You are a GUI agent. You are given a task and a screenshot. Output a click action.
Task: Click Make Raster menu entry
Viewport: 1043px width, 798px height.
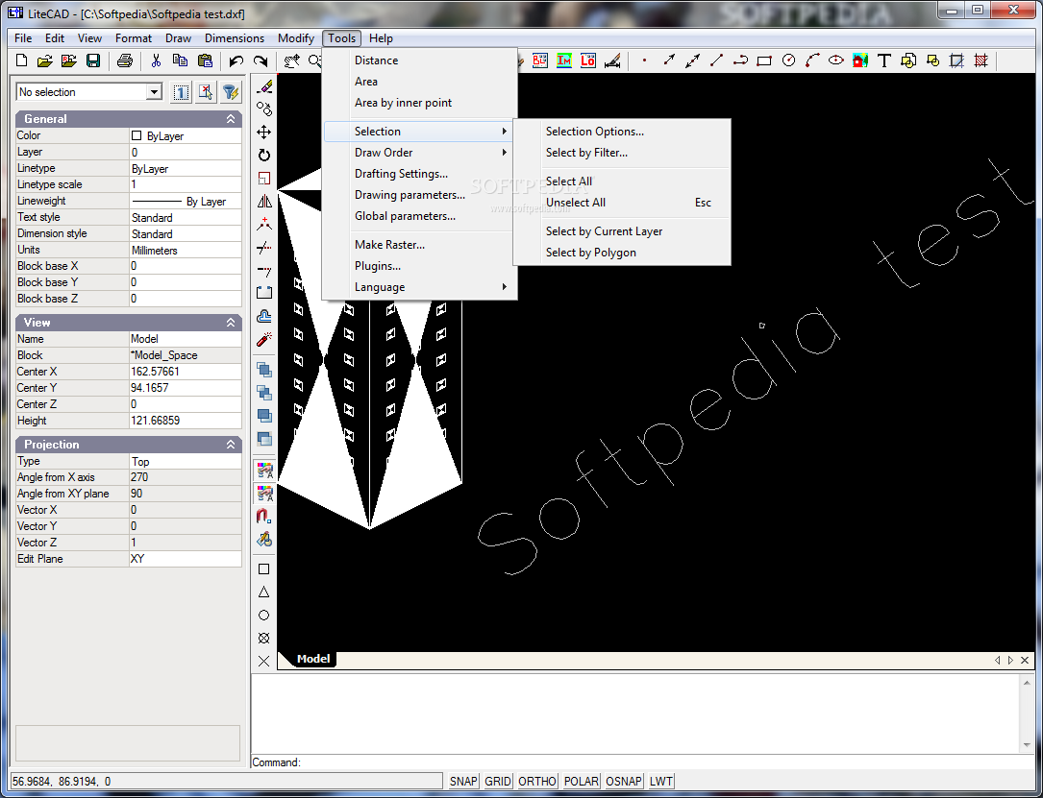point(420,245)
